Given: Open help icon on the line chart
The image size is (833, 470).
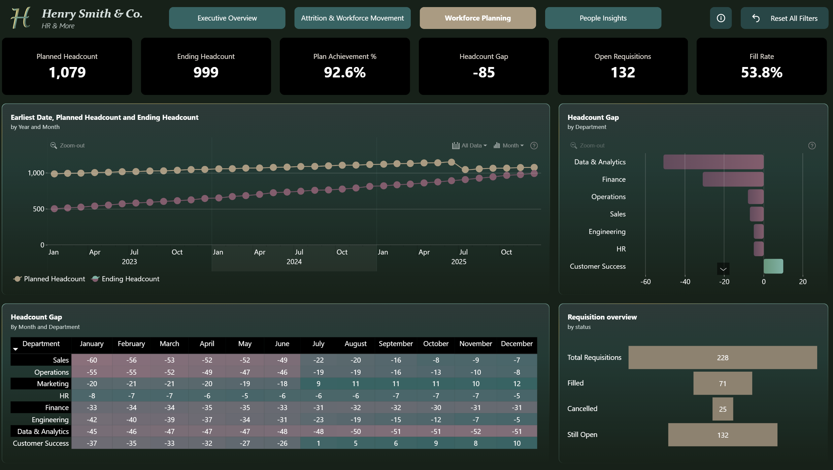Looking at the screenshot, I should tap(534, 145).
